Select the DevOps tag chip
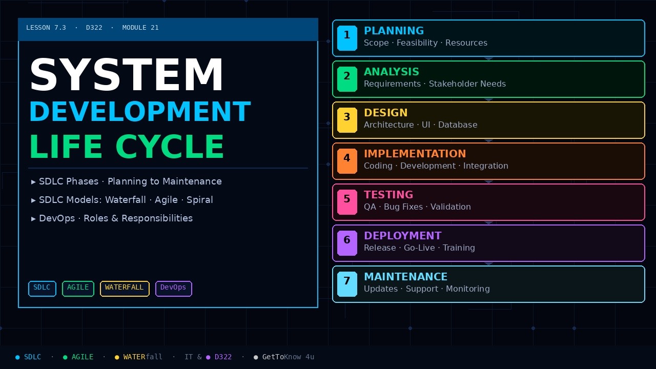 173,289
